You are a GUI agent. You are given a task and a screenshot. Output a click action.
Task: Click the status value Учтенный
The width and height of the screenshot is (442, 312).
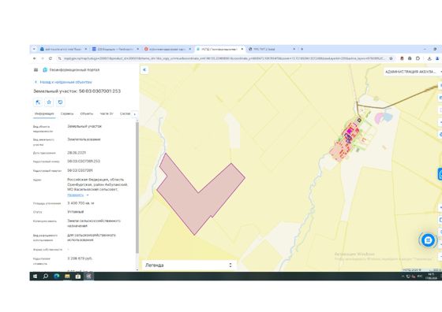click(x=75, y=212)
